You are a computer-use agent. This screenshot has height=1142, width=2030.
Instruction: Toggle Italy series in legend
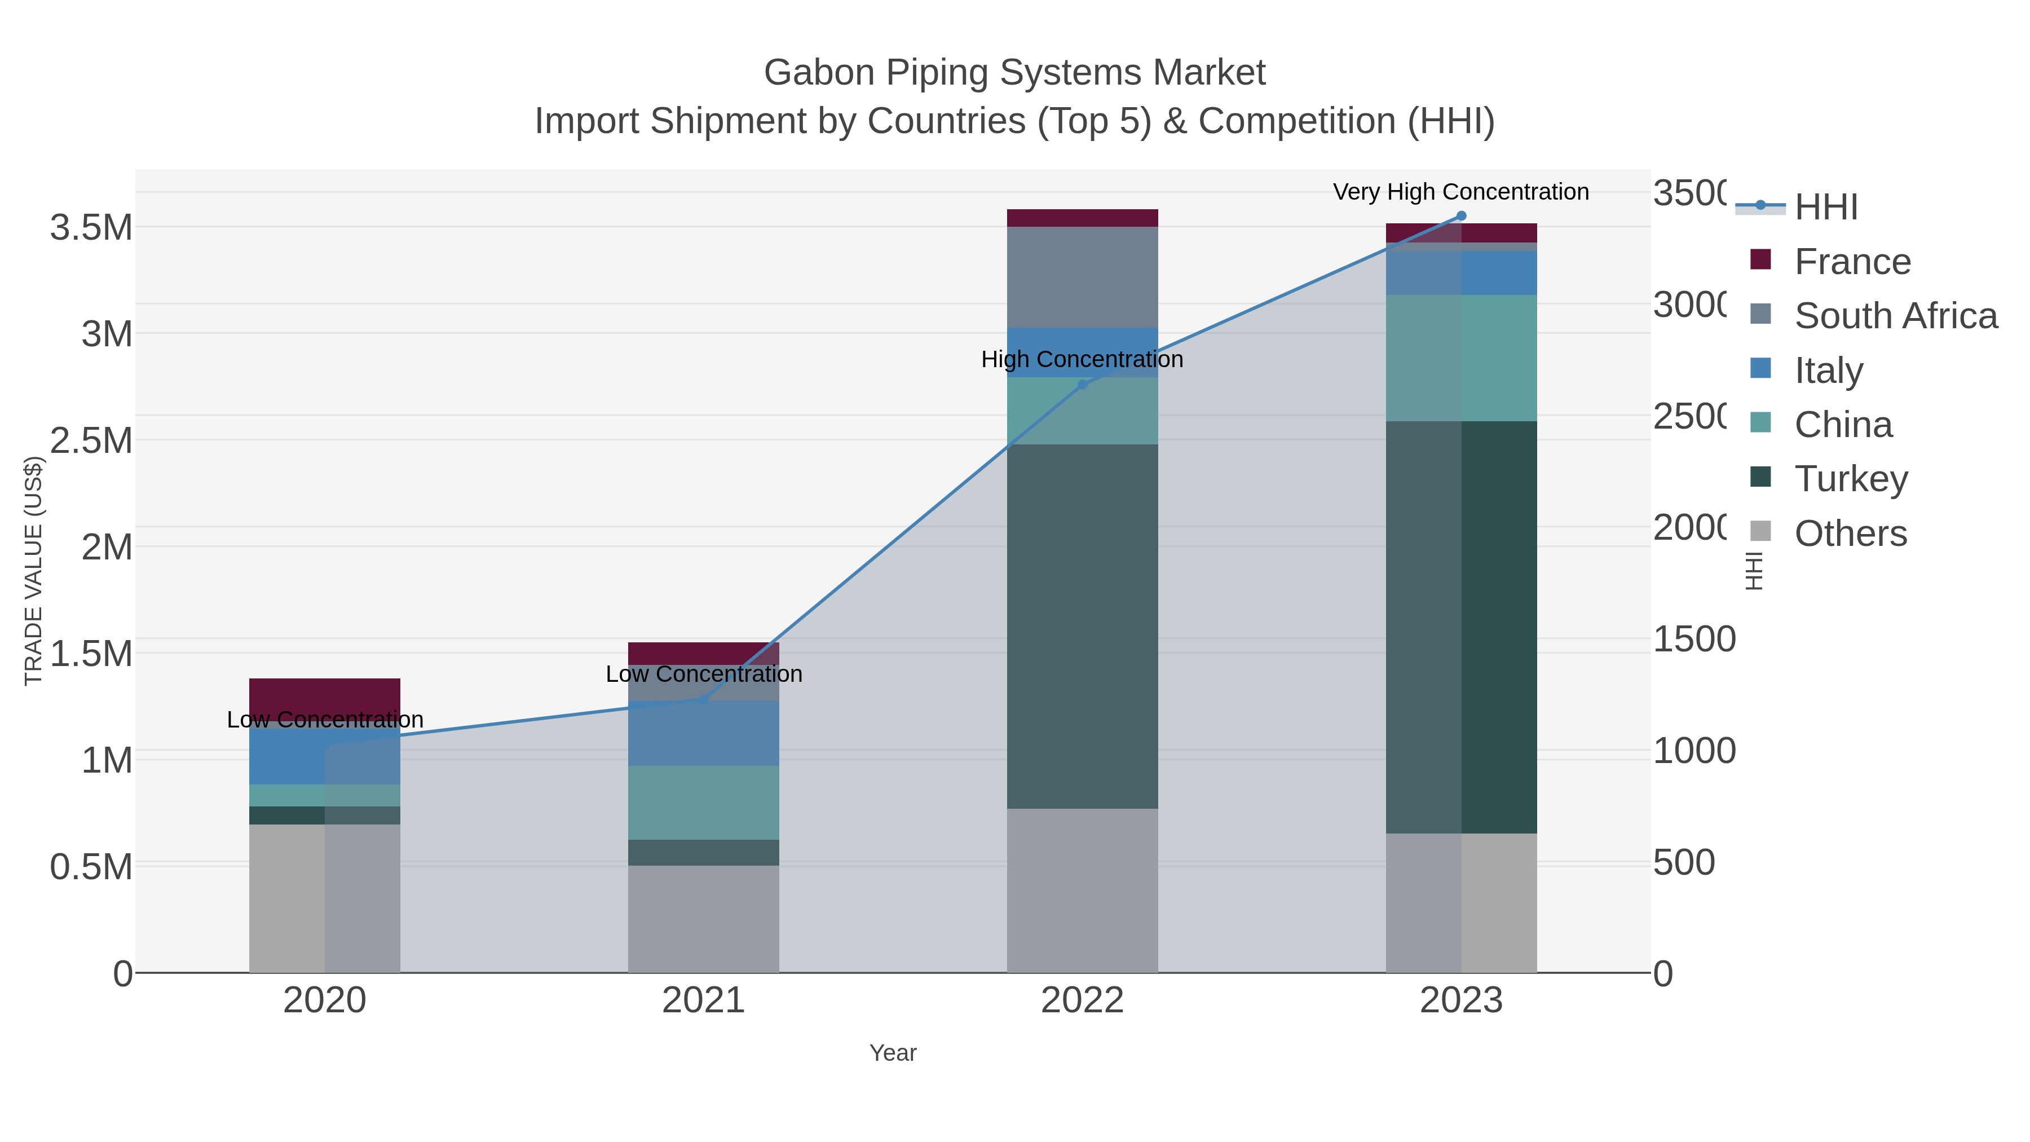point(1806,369)
